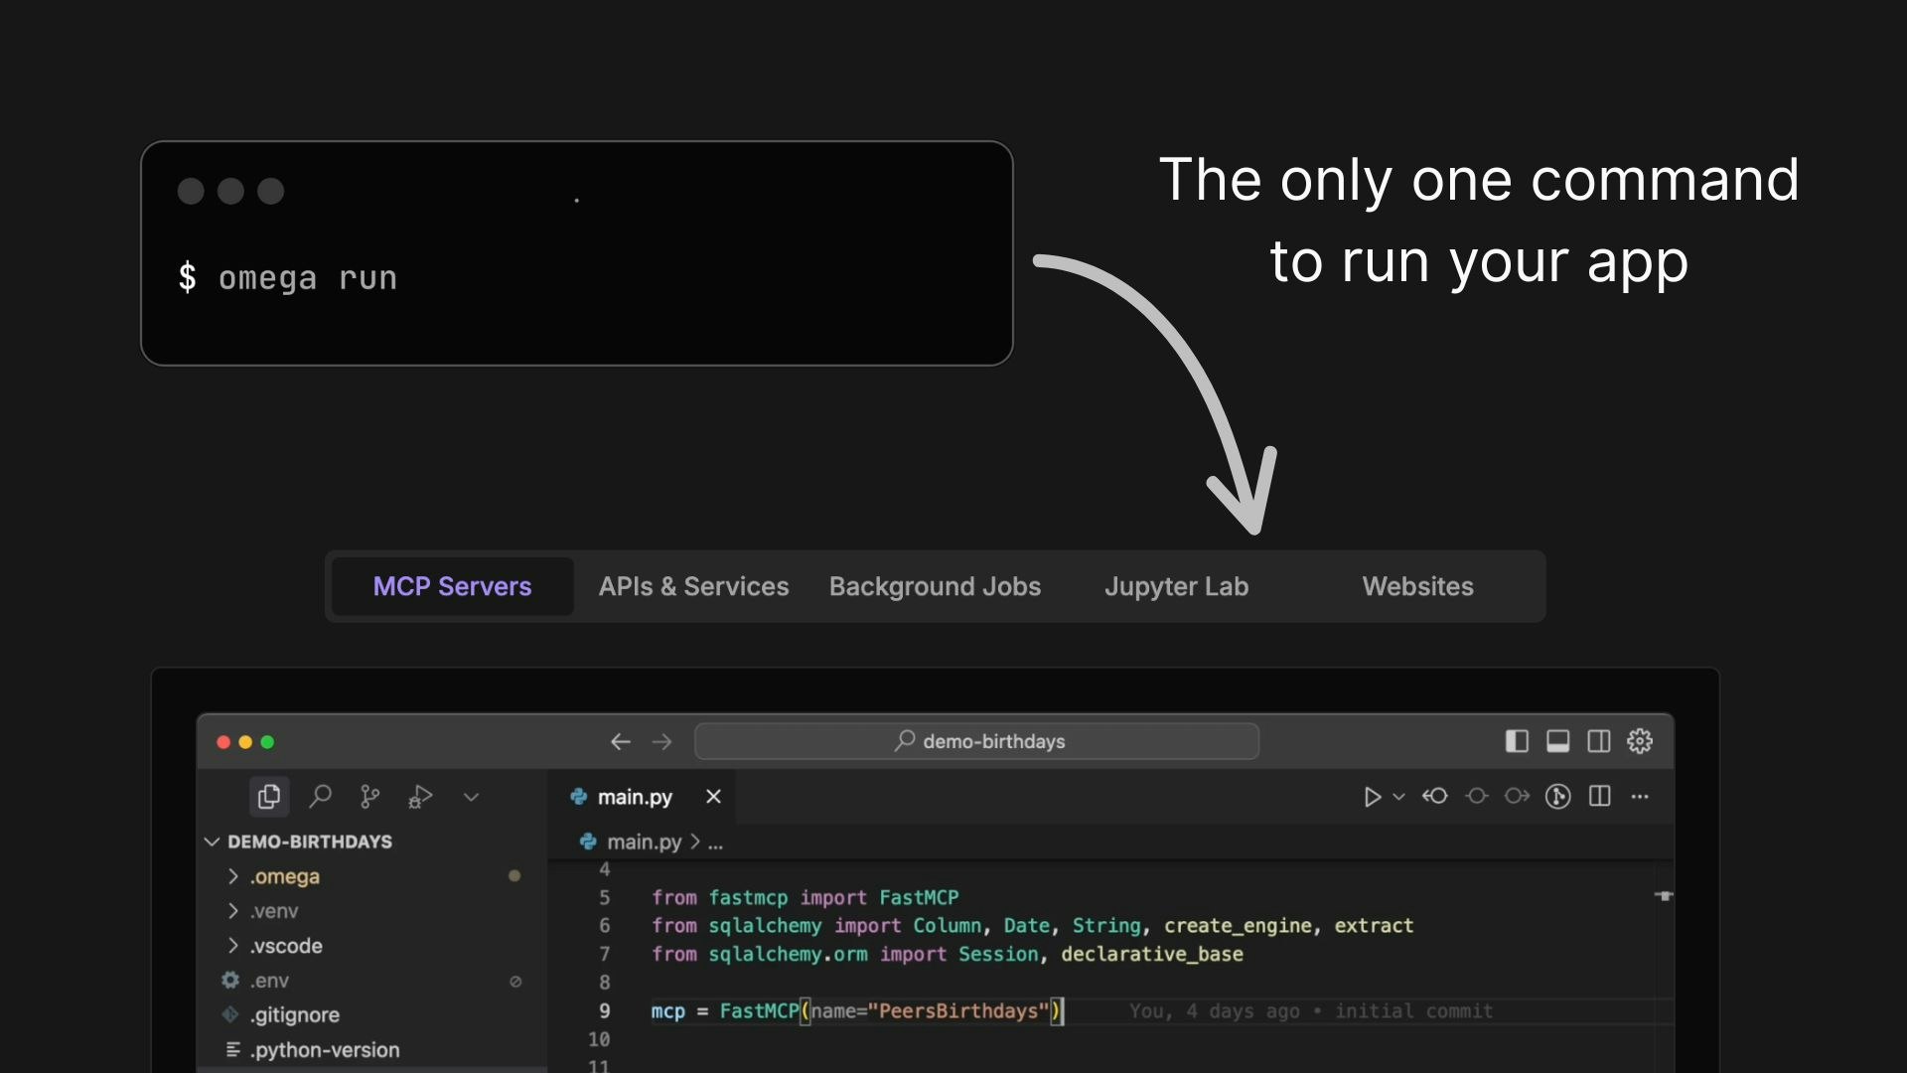This screenshot has width=1907, height=1073.
Task: Click the green maximize window button
Action: click(267, 742)
